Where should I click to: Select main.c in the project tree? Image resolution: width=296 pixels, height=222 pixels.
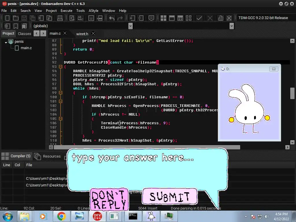26,48
